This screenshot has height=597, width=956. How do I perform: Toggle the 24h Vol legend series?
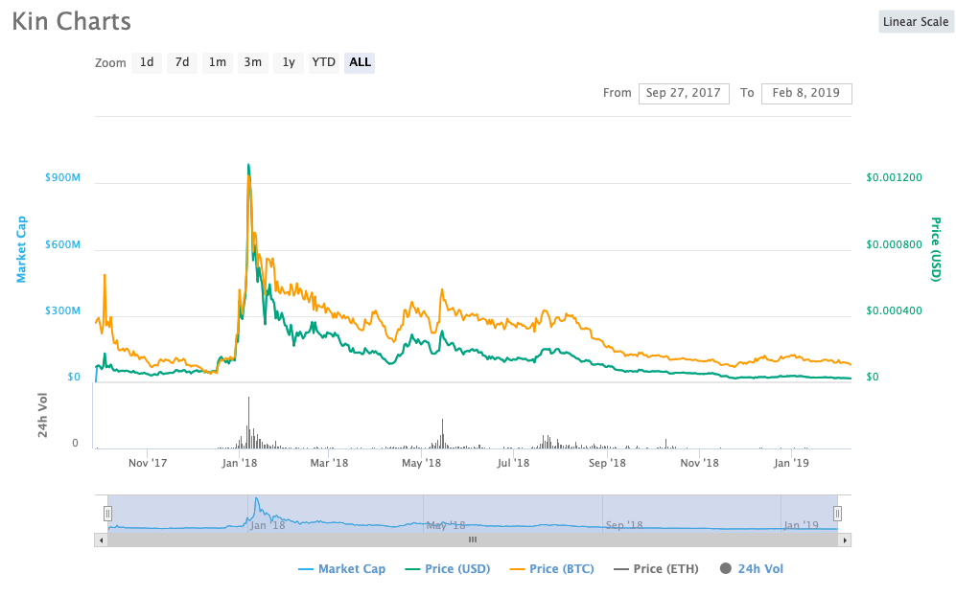click(751, 569)
